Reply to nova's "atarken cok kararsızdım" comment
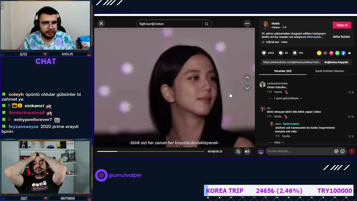The image size is (357, 201). tap(286, 136)
